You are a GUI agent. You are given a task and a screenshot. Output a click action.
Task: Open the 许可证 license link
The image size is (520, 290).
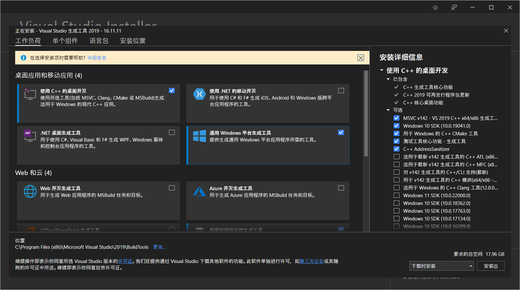125,261
